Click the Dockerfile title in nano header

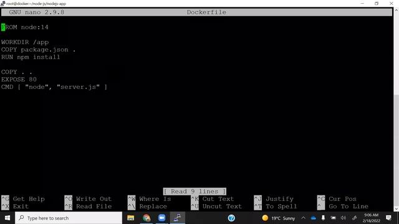pos(206,12)
